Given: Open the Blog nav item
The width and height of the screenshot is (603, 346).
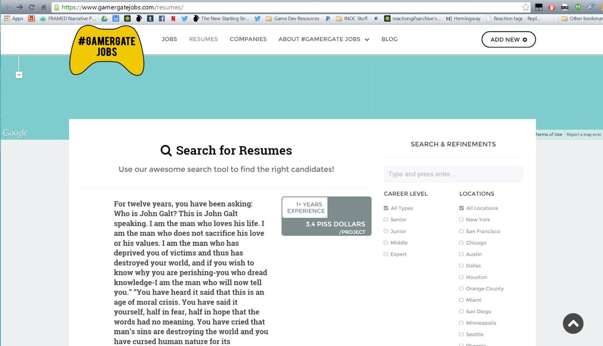Looking at the screenshot, I should [x=389, y=39].
